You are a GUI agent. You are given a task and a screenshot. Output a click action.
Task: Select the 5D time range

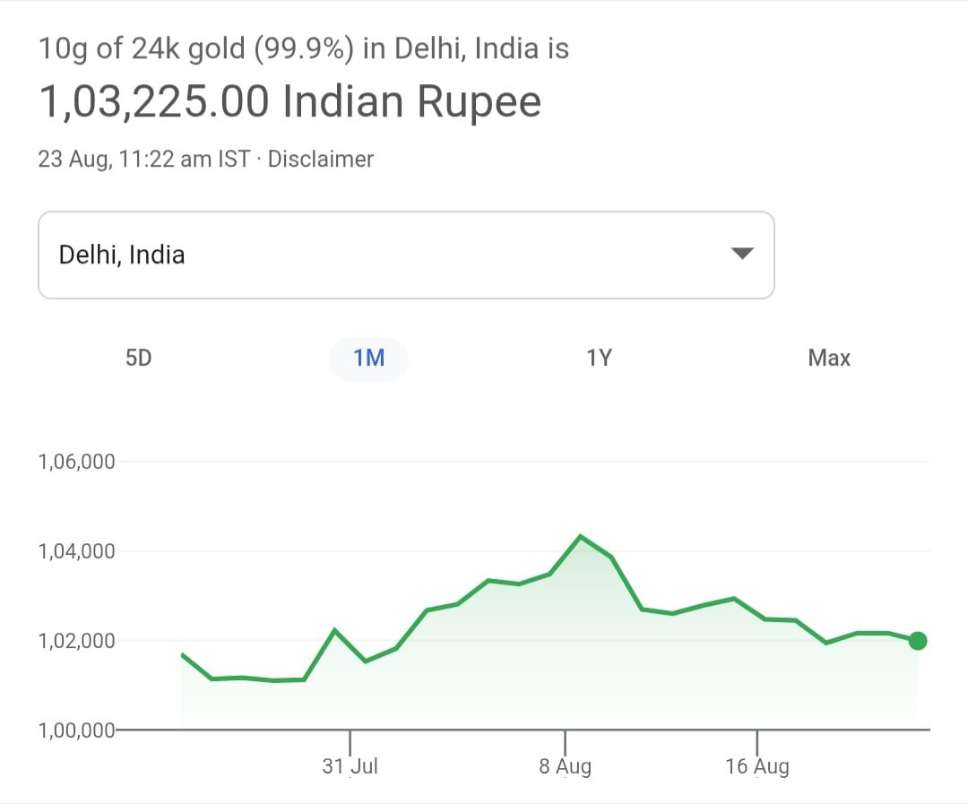139,359
